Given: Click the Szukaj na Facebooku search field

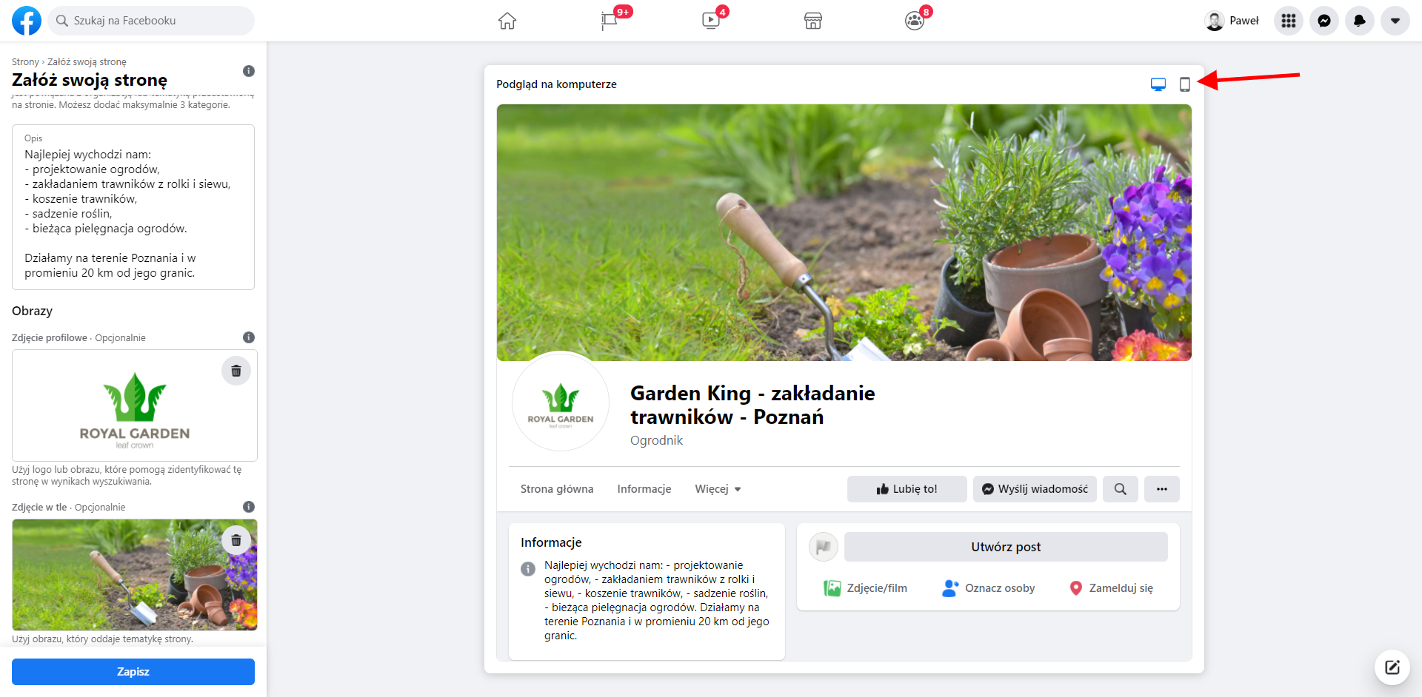Looking at the screenshot, I should [151, 21].
